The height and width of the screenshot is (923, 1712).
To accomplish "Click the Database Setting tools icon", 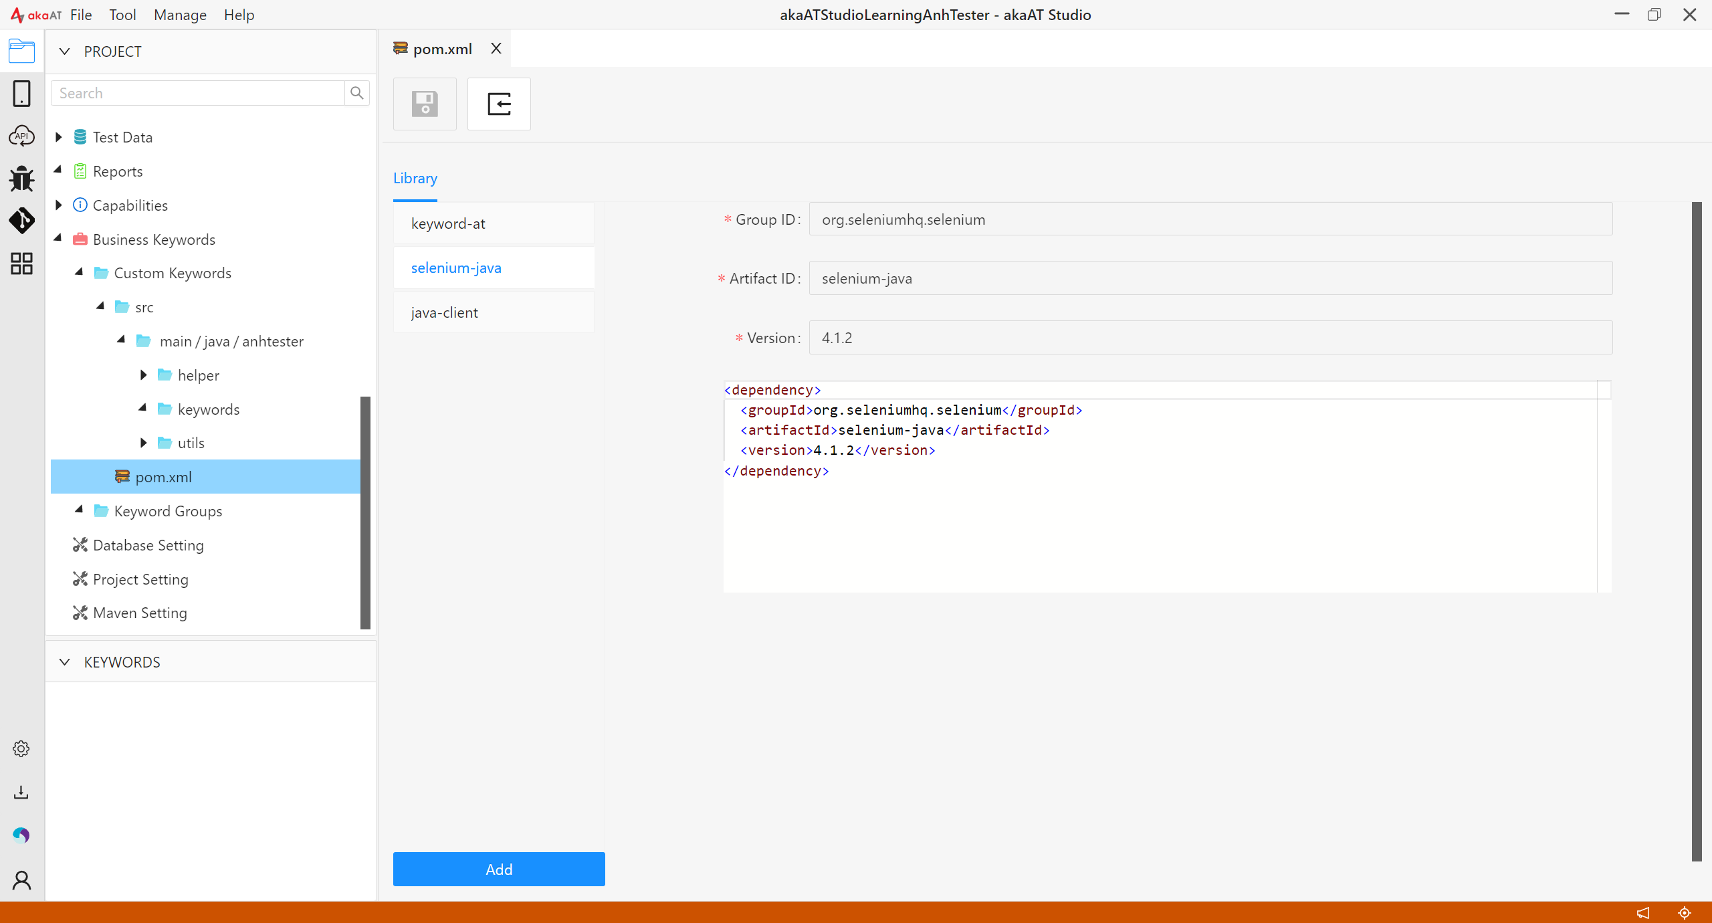I will pos(80,545).
